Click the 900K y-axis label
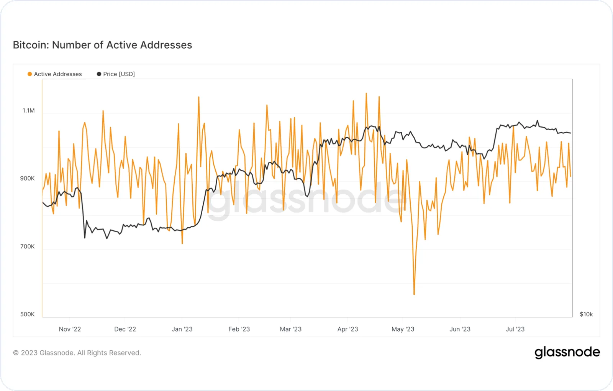 (x=27, y=178)
